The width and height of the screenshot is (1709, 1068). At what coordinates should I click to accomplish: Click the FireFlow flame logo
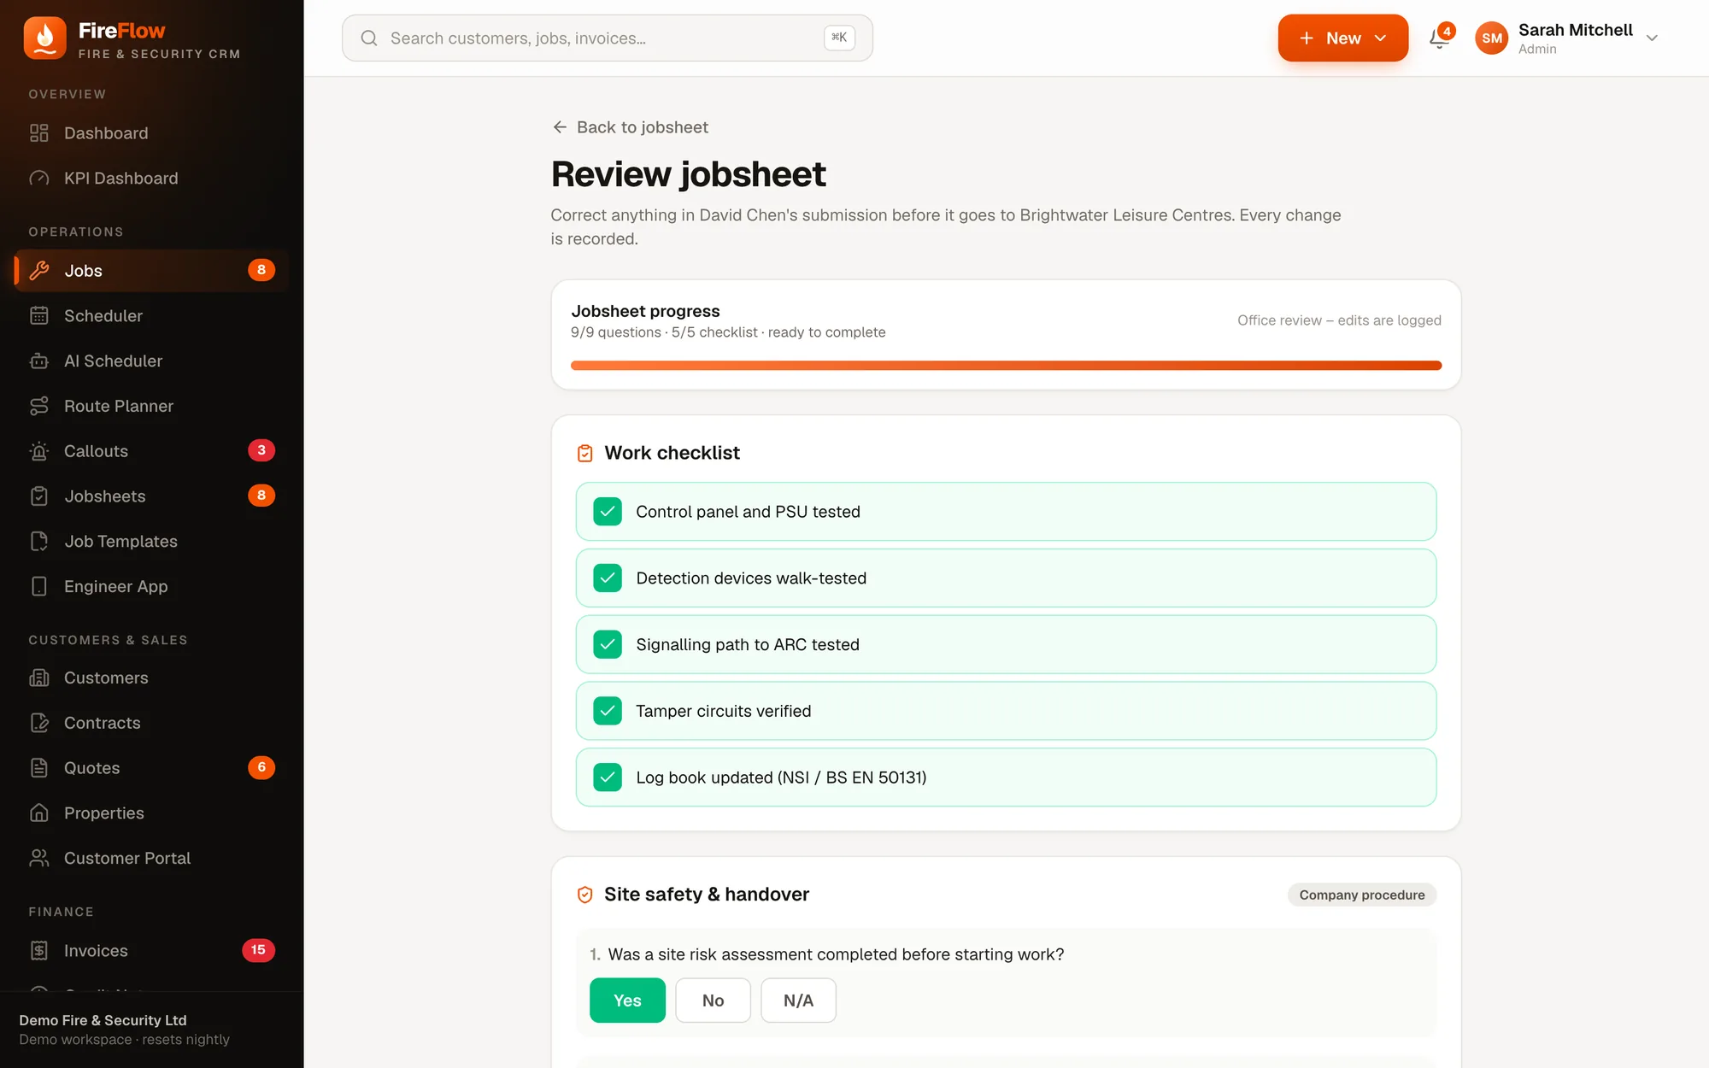click(44, 38)
